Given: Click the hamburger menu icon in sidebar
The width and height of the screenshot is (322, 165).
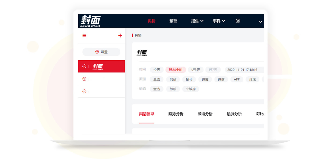Looking at the screenshot, I should pyautogui.click(x=84, y=35).
